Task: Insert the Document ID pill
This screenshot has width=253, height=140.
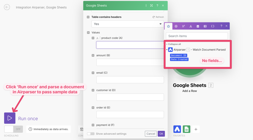Action: [179, 55]
